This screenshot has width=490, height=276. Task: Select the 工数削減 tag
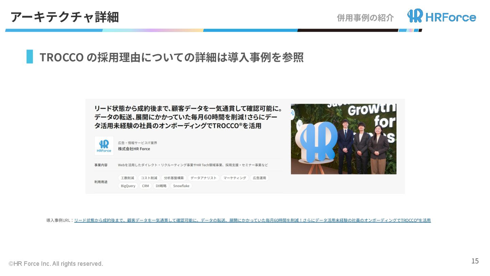pos(128,178)
